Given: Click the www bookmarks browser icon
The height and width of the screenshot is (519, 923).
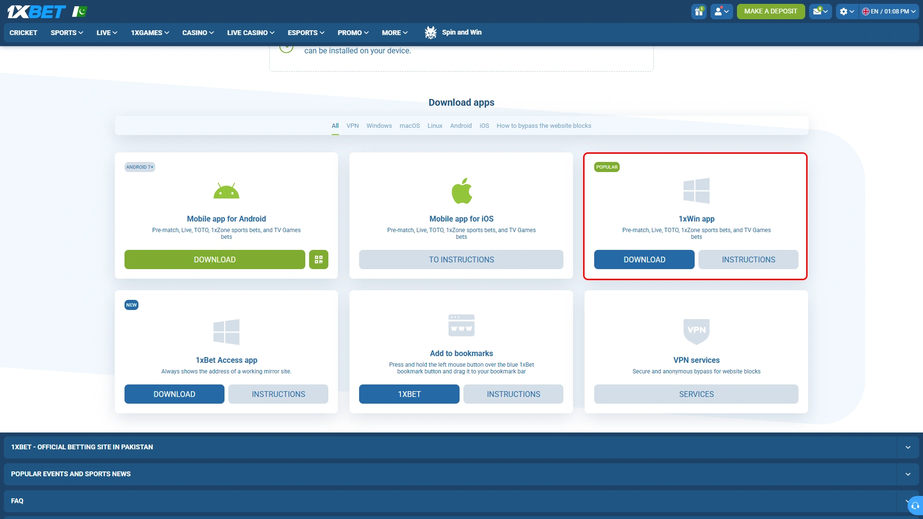Looking at the screenshot, I should (x=461, y=325).
